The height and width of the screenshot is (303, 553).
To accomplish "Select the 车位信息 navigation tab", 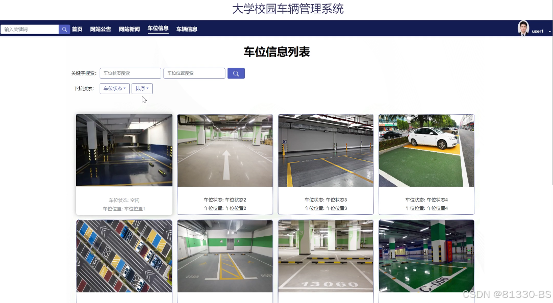I will 158,29.
